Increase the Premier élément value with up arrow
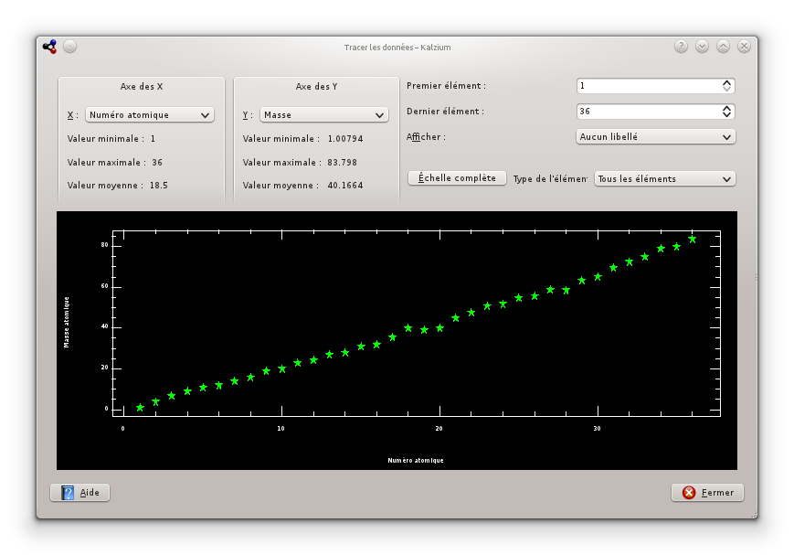Screen dimensions: 794x555 pos(726,82)
